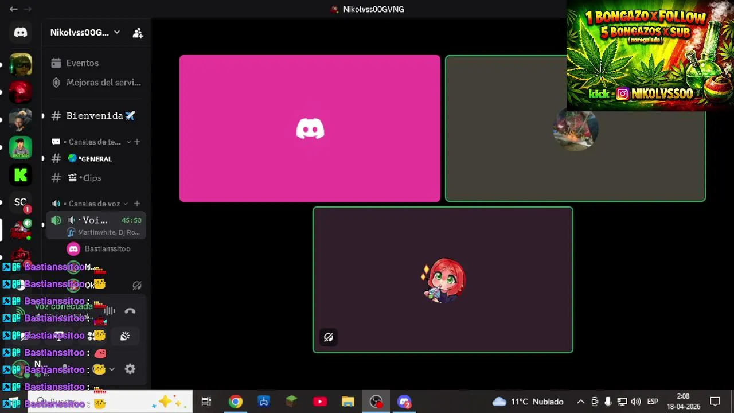
Task: Open Google Chrome from the taskbar
Action: (x=235, y=402)
